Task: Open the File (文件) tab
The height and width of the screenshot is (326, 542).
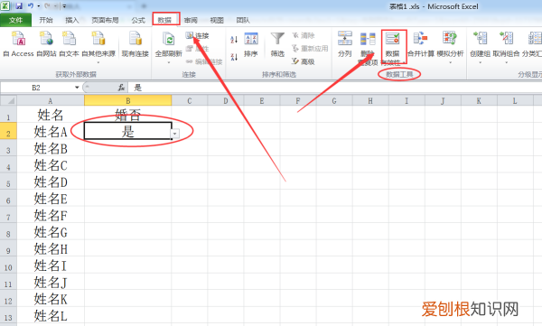Action: (x=15, y=20)
